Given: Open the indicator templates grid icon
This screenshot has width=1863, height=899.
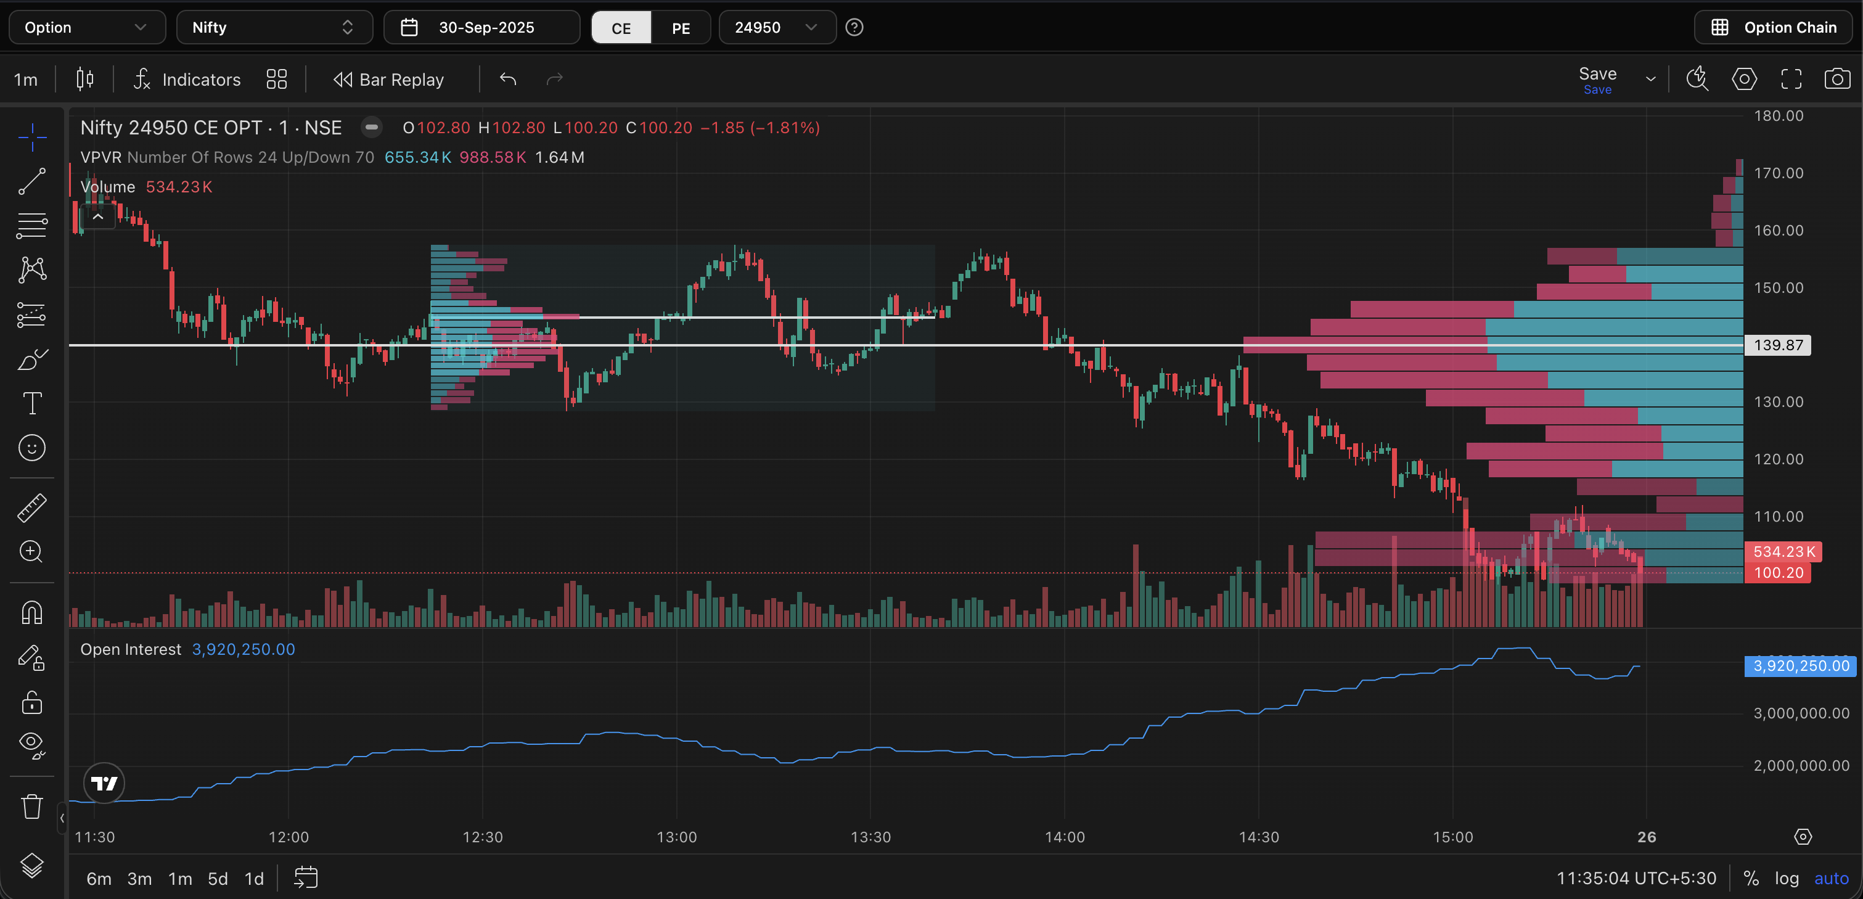Looking at the screenshot, I should tap(276, 79).
